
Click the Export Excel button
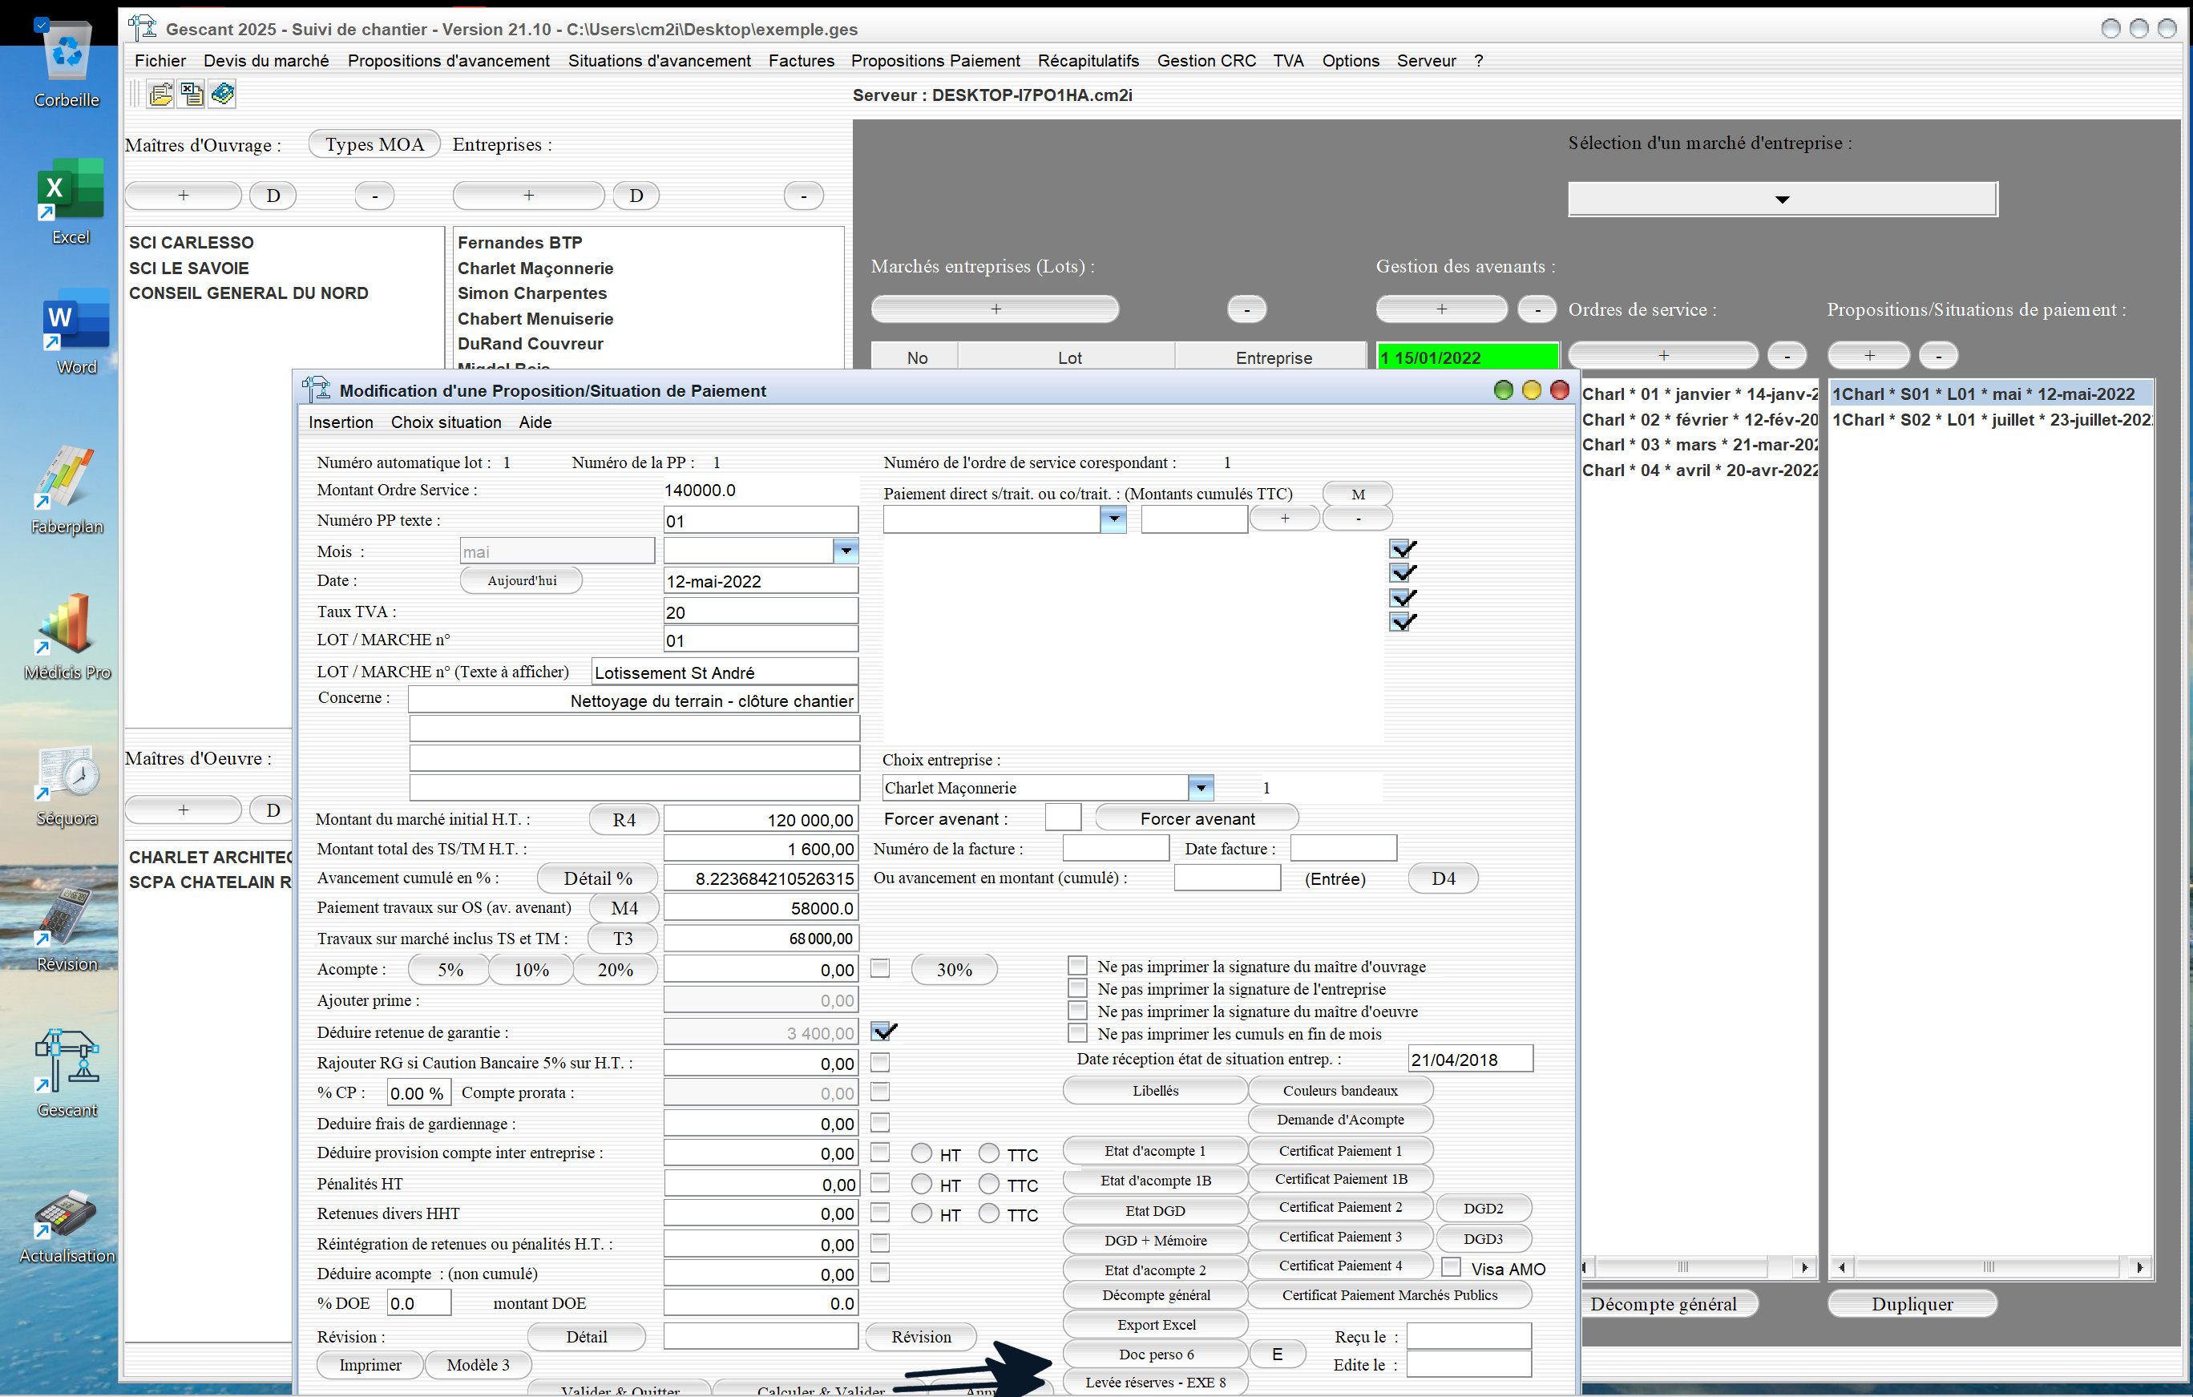pos(1156,1324)
